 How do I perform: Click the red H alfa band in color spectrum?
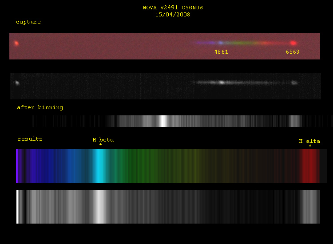pos(309,166)
